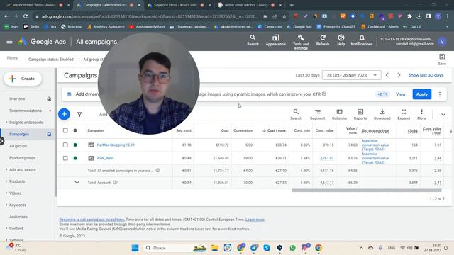Open Audiences in the sidebar
Screen dimensions: 454x255
pos(18,217)
